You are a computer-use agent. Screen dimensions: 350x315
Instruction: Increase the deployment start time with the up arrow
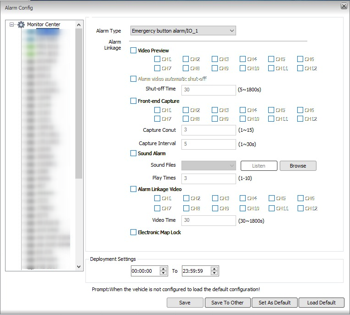(164, 269)
